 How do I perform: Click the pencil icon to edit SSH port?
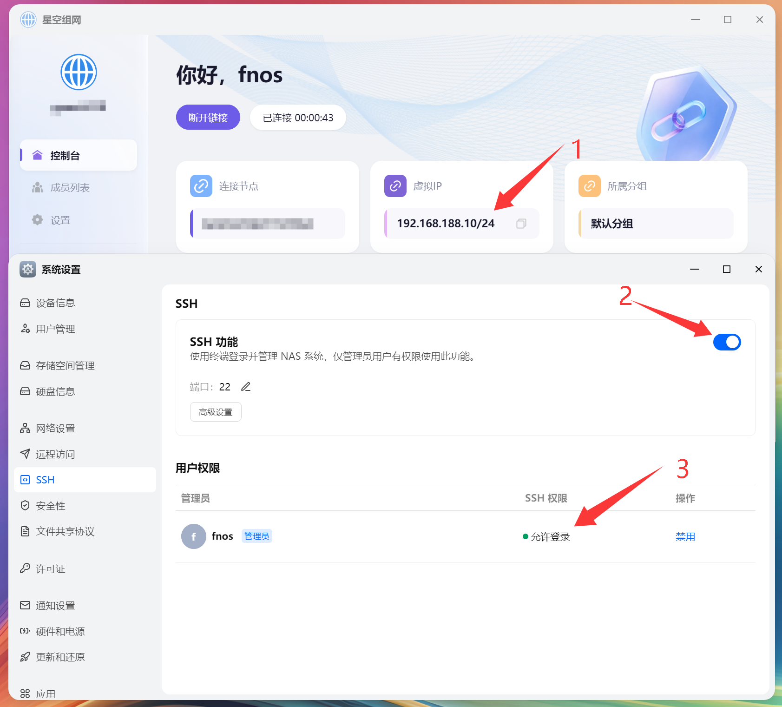pos(246,387)
